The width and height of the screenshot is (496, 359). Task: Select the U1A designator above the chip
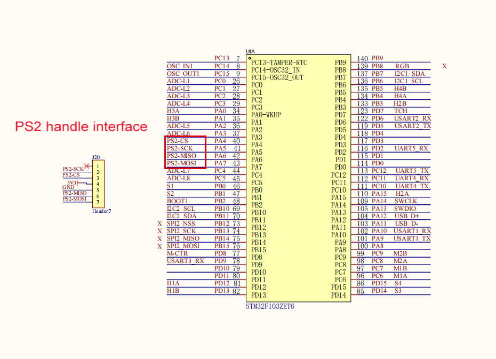[x=250, y=51]
